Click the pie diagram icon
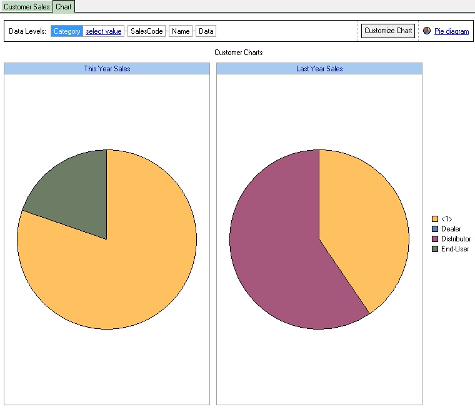Screen dimensions: 475x409 (x=427, y=31)
